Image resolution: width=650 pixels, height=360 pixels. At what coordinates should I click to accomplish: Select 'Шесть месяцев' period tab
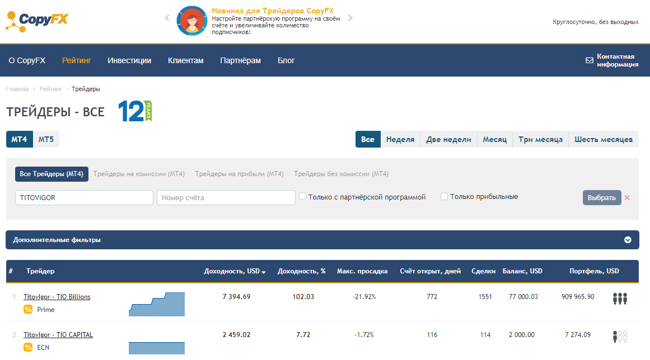(x=604, y=139)
